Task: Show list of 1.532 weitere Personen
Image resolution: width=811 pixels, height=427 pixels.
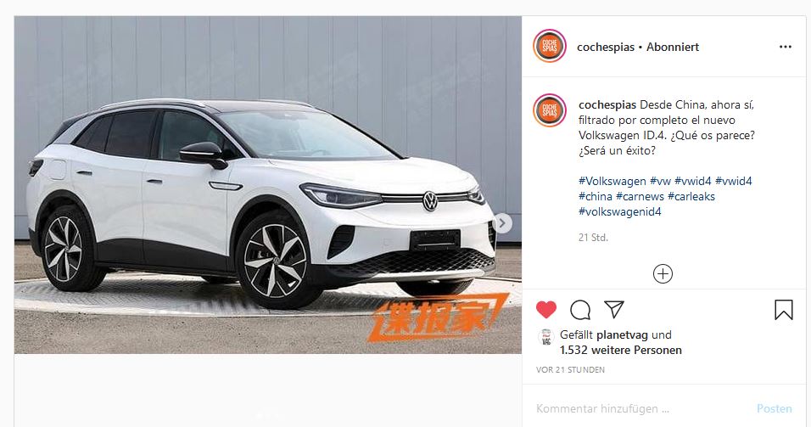Action: coord(621,351)
